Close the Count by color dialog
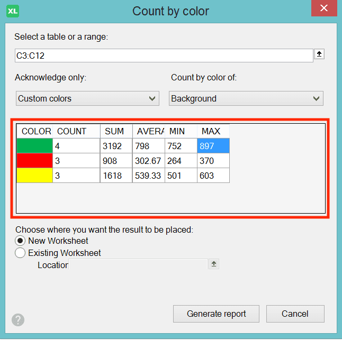 point(324,8)
